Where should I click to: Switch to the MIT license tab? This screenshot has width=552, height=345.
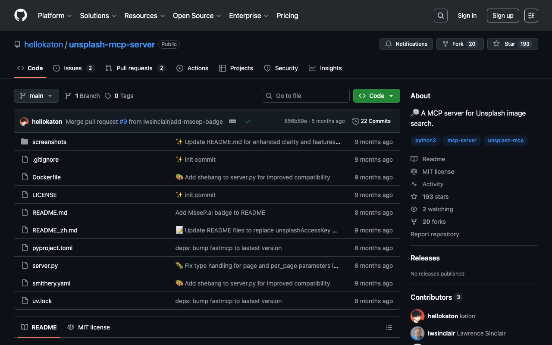[89, 327]
